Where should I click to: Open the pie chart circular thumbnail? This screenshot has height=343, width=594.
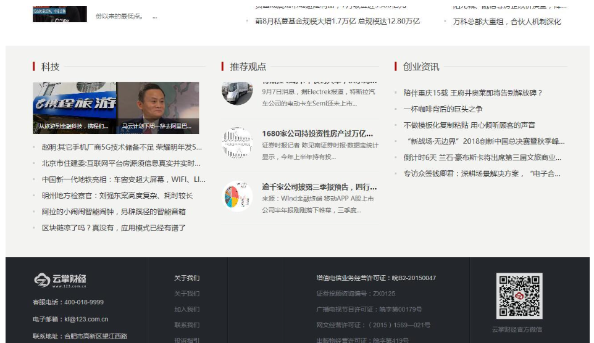[237, 196]
